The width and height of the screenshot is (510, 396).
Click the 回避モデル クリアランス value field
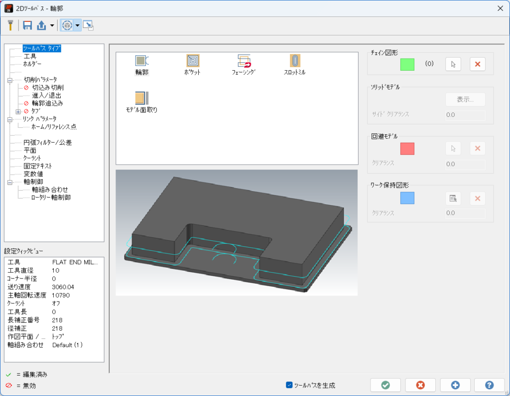pyautogui.click(x=465, y=164)
